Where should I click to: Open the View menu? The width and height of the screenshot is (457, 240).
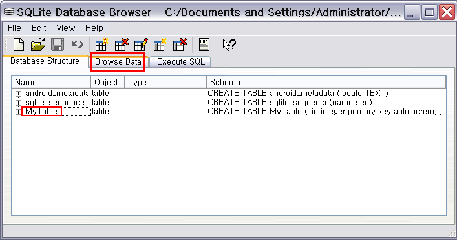coord(65,28)
